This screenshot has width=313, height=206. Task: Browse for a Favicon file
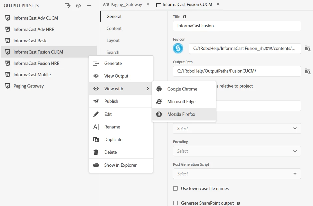(308, 48)
